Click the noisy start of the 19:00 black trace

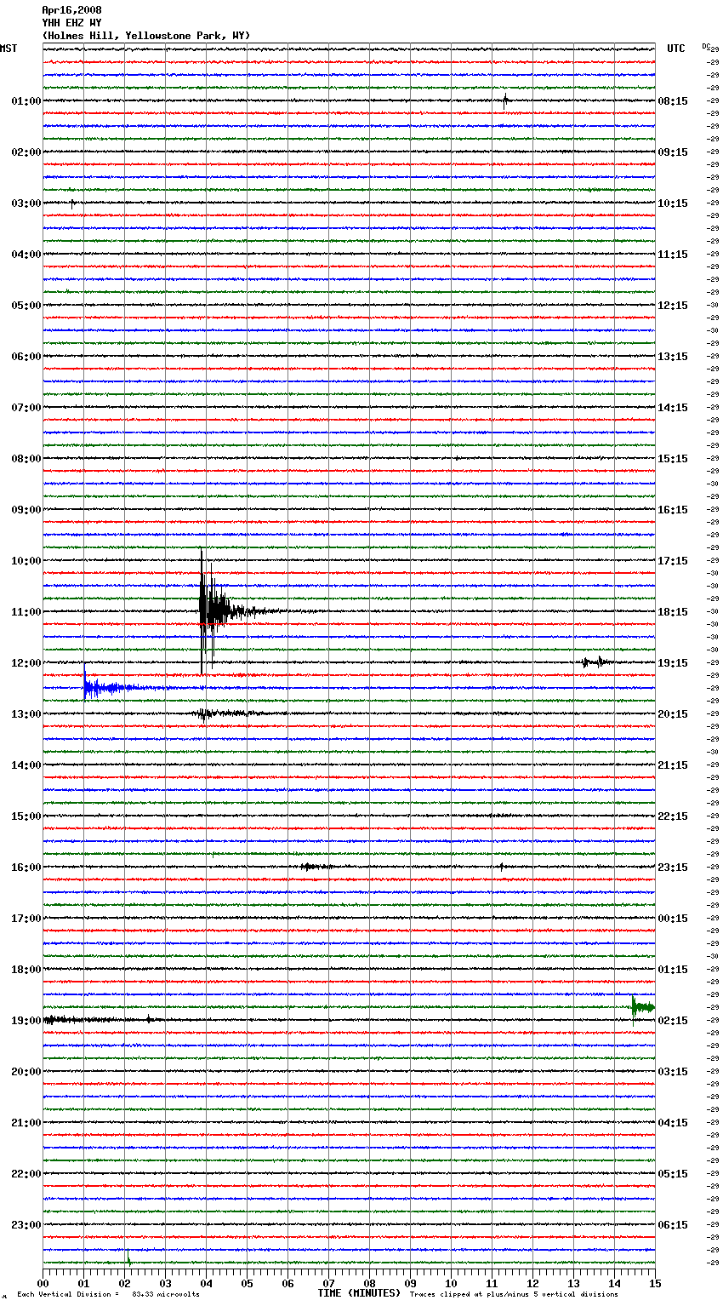81,1019
